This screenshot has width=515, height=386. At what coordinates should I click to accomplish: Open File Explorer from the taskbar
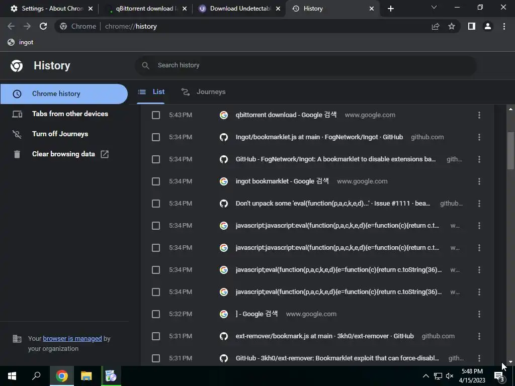coord(86,376)
